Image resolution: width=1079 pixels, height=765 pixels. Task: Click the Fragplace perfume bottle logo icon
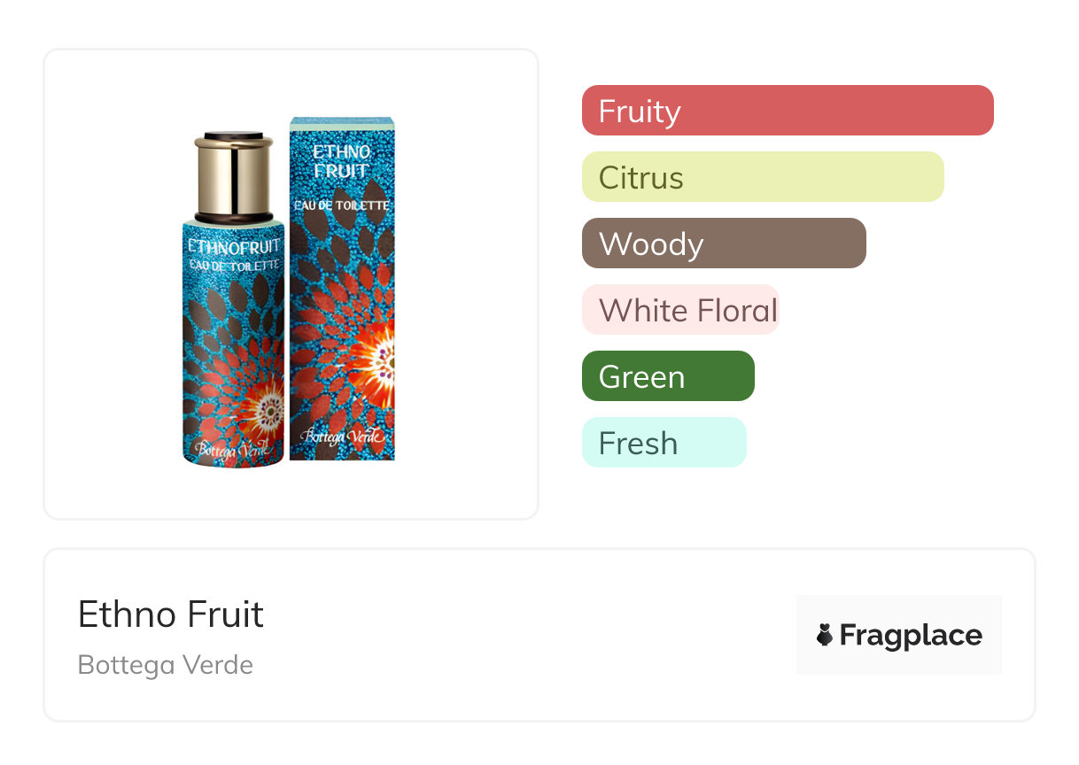click(825, 635)
